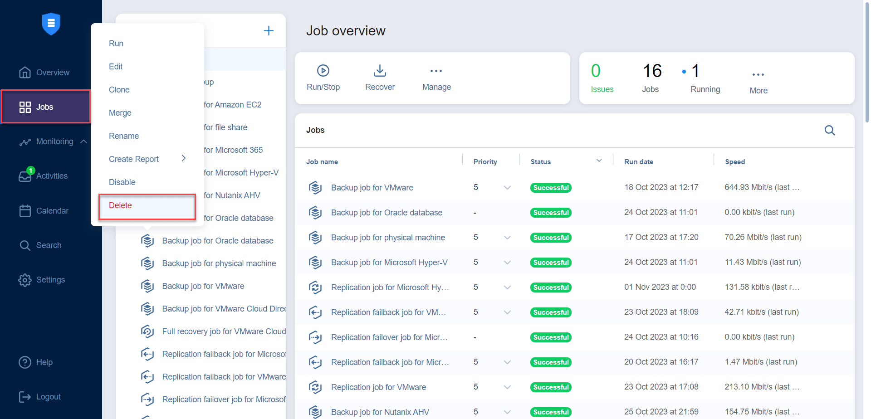Click the More ellipsis in the stats panel
Viewport: 871px width, 419px height.
758,74
